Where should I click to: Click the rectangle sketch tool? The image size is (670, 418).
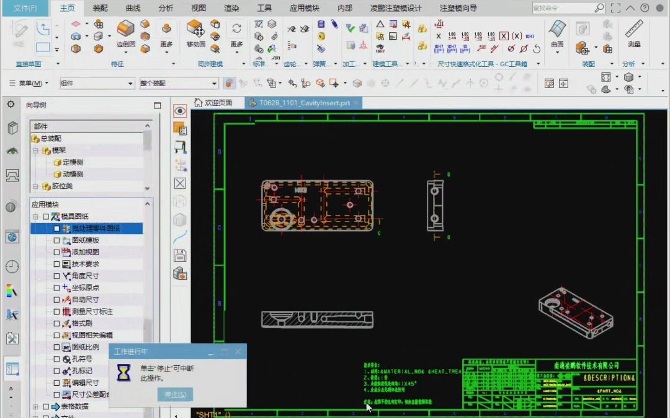43,47
